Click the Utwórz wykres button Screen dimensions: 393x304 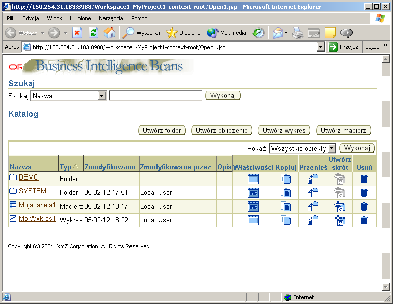[284, 130]
